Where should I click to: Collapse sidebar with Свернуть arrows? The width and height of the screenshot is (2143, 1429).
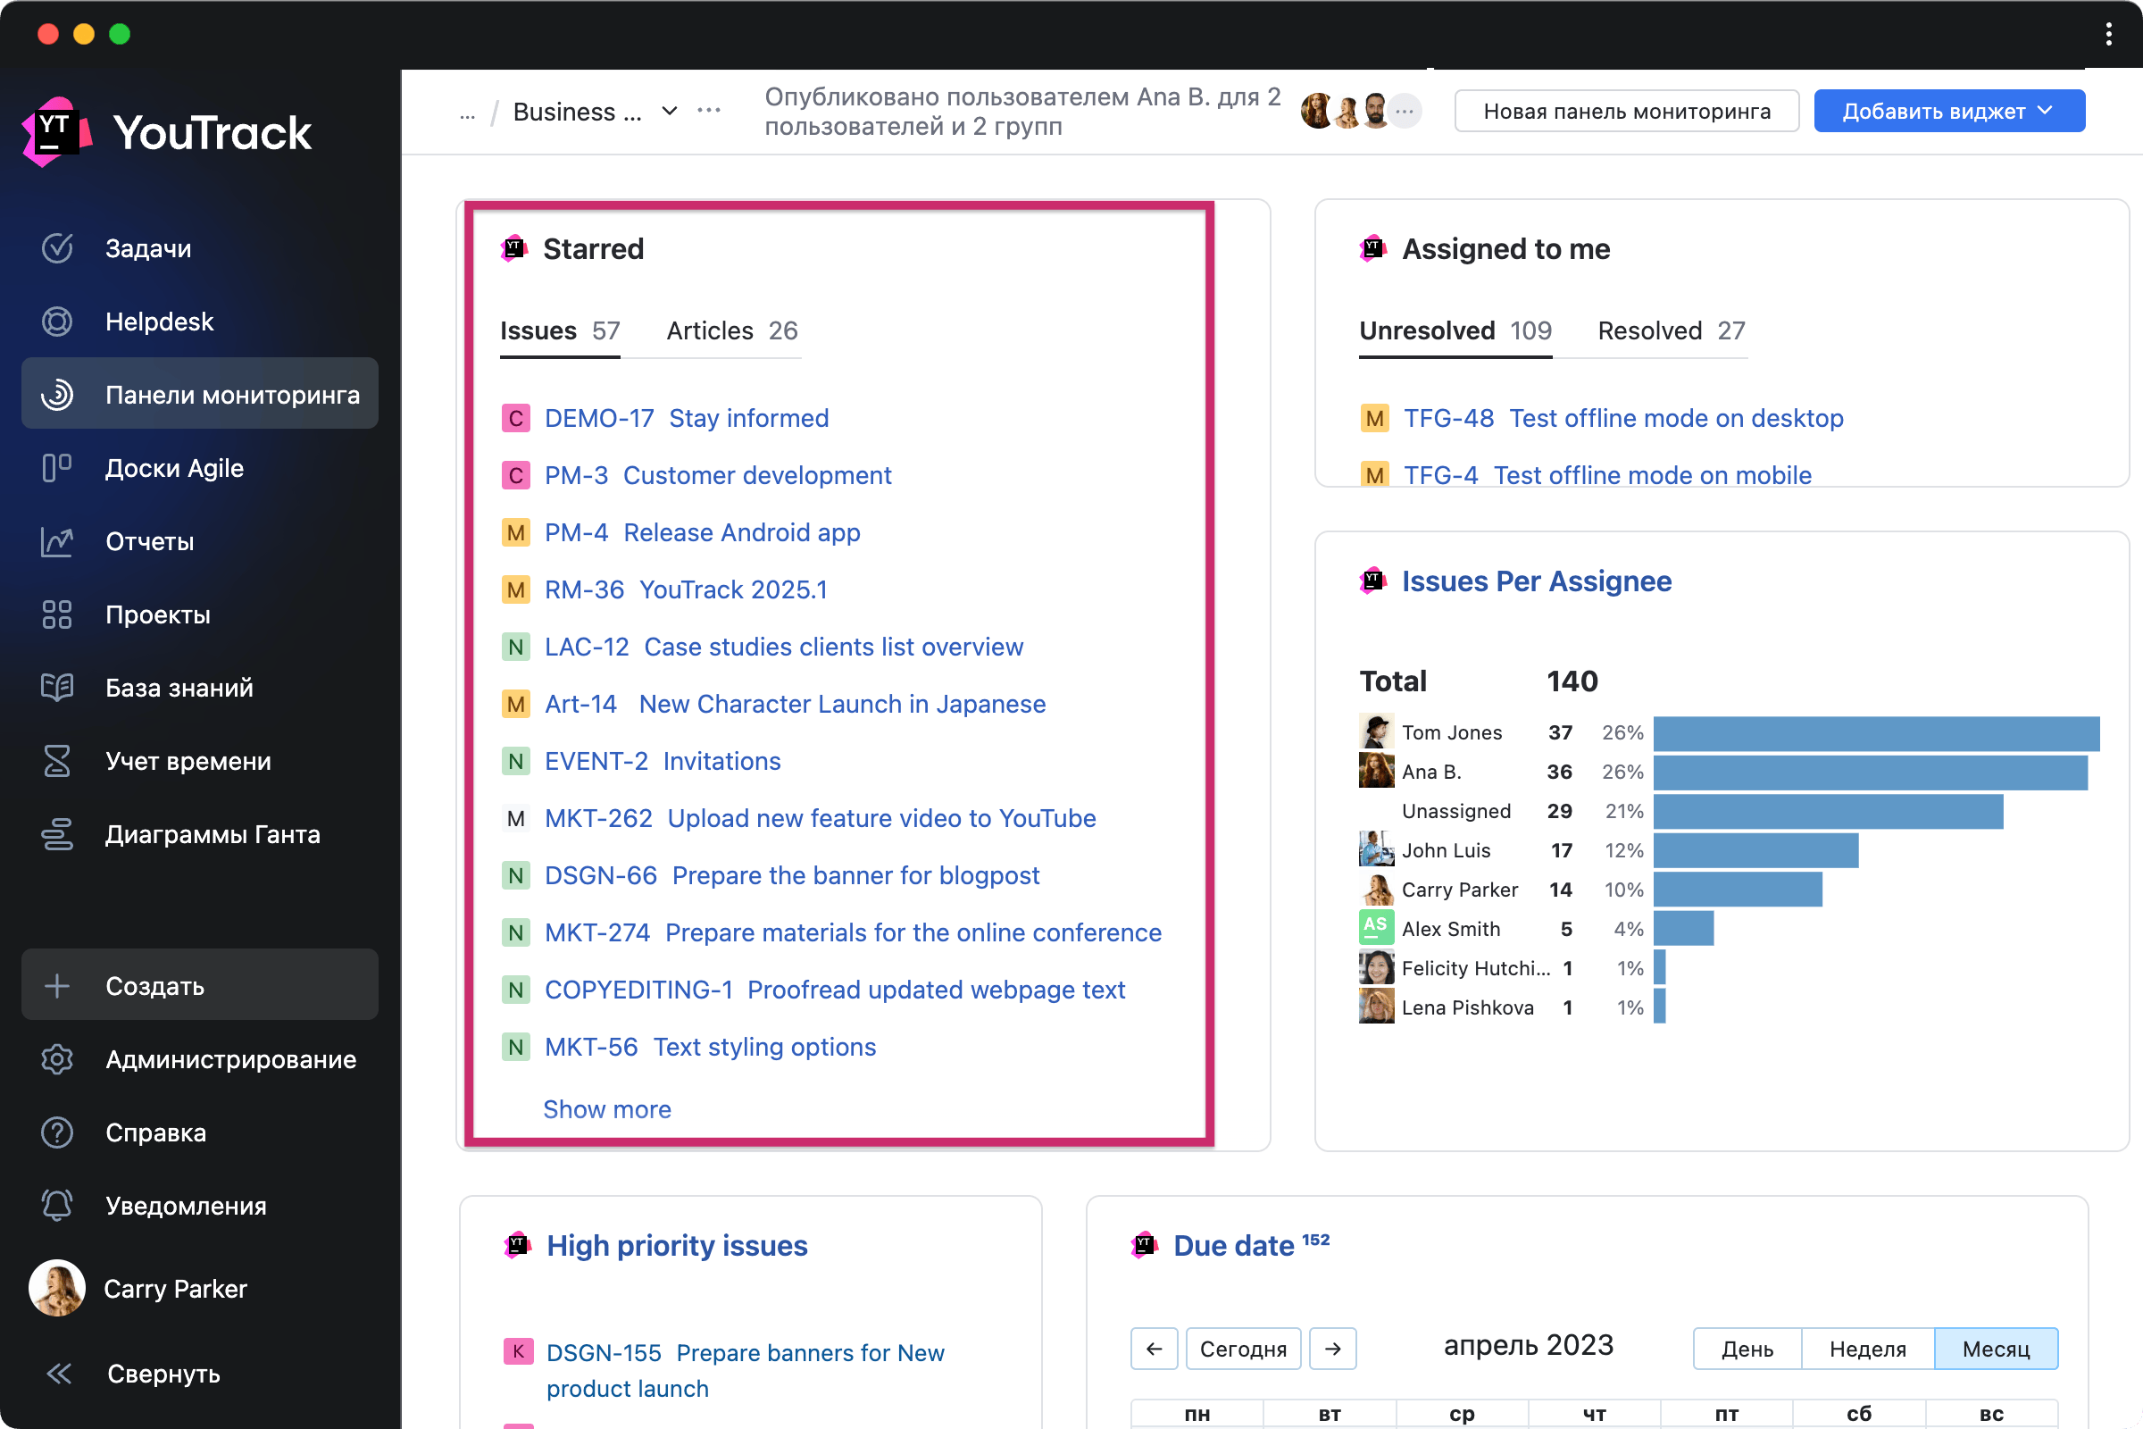point(59,1374)
